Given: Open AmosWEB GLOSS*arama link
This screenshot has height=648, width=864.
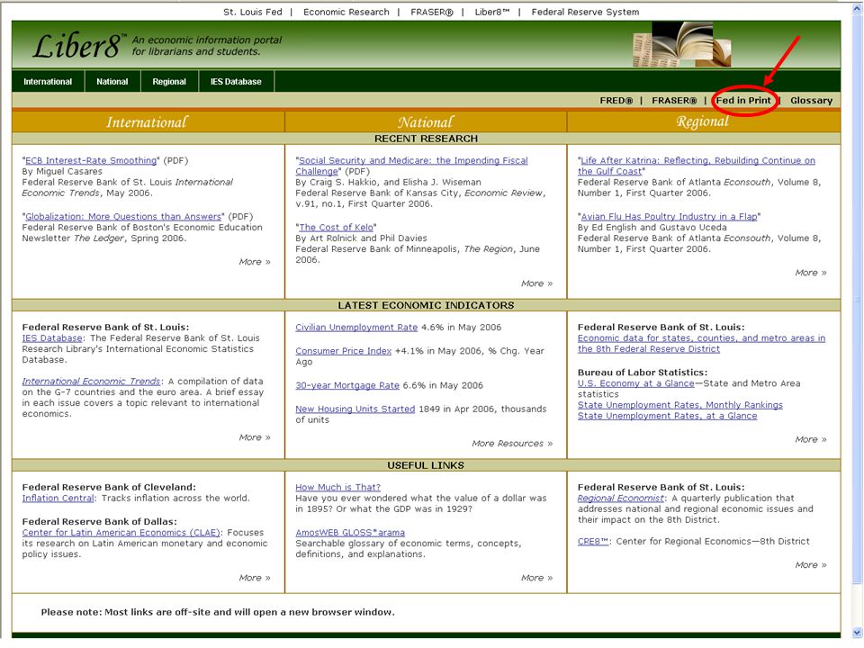Looking at the screenshot, I should (x=350, y=533).
